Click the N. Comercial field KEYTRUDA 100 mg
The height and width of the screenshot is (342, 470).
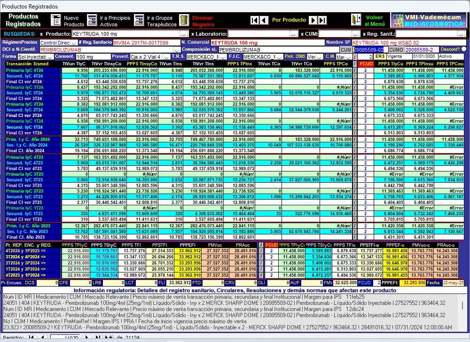pyautogui.click(x=267, y=43)
